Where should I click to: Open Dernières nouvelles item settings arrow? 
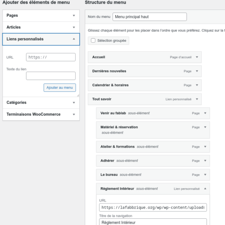pyautogui.click(x=197, y=71)
